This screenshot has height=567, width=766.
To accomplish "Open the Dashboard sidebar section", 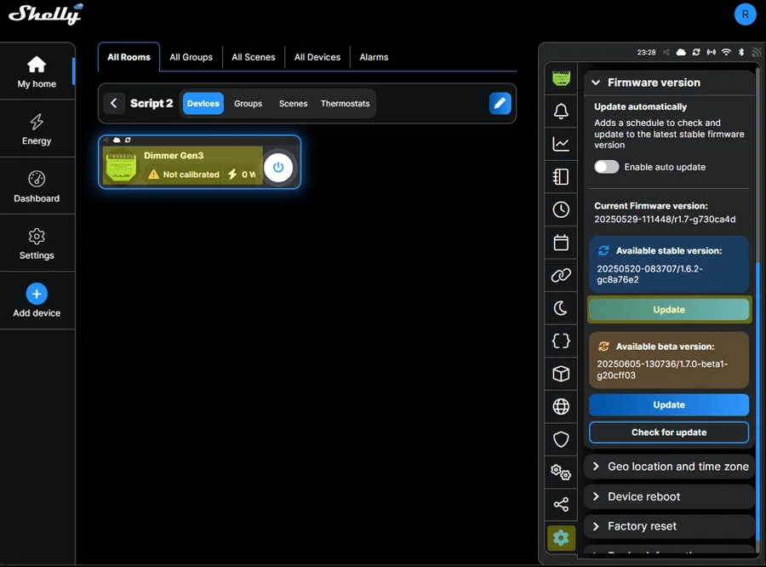I will click(37, 186).
